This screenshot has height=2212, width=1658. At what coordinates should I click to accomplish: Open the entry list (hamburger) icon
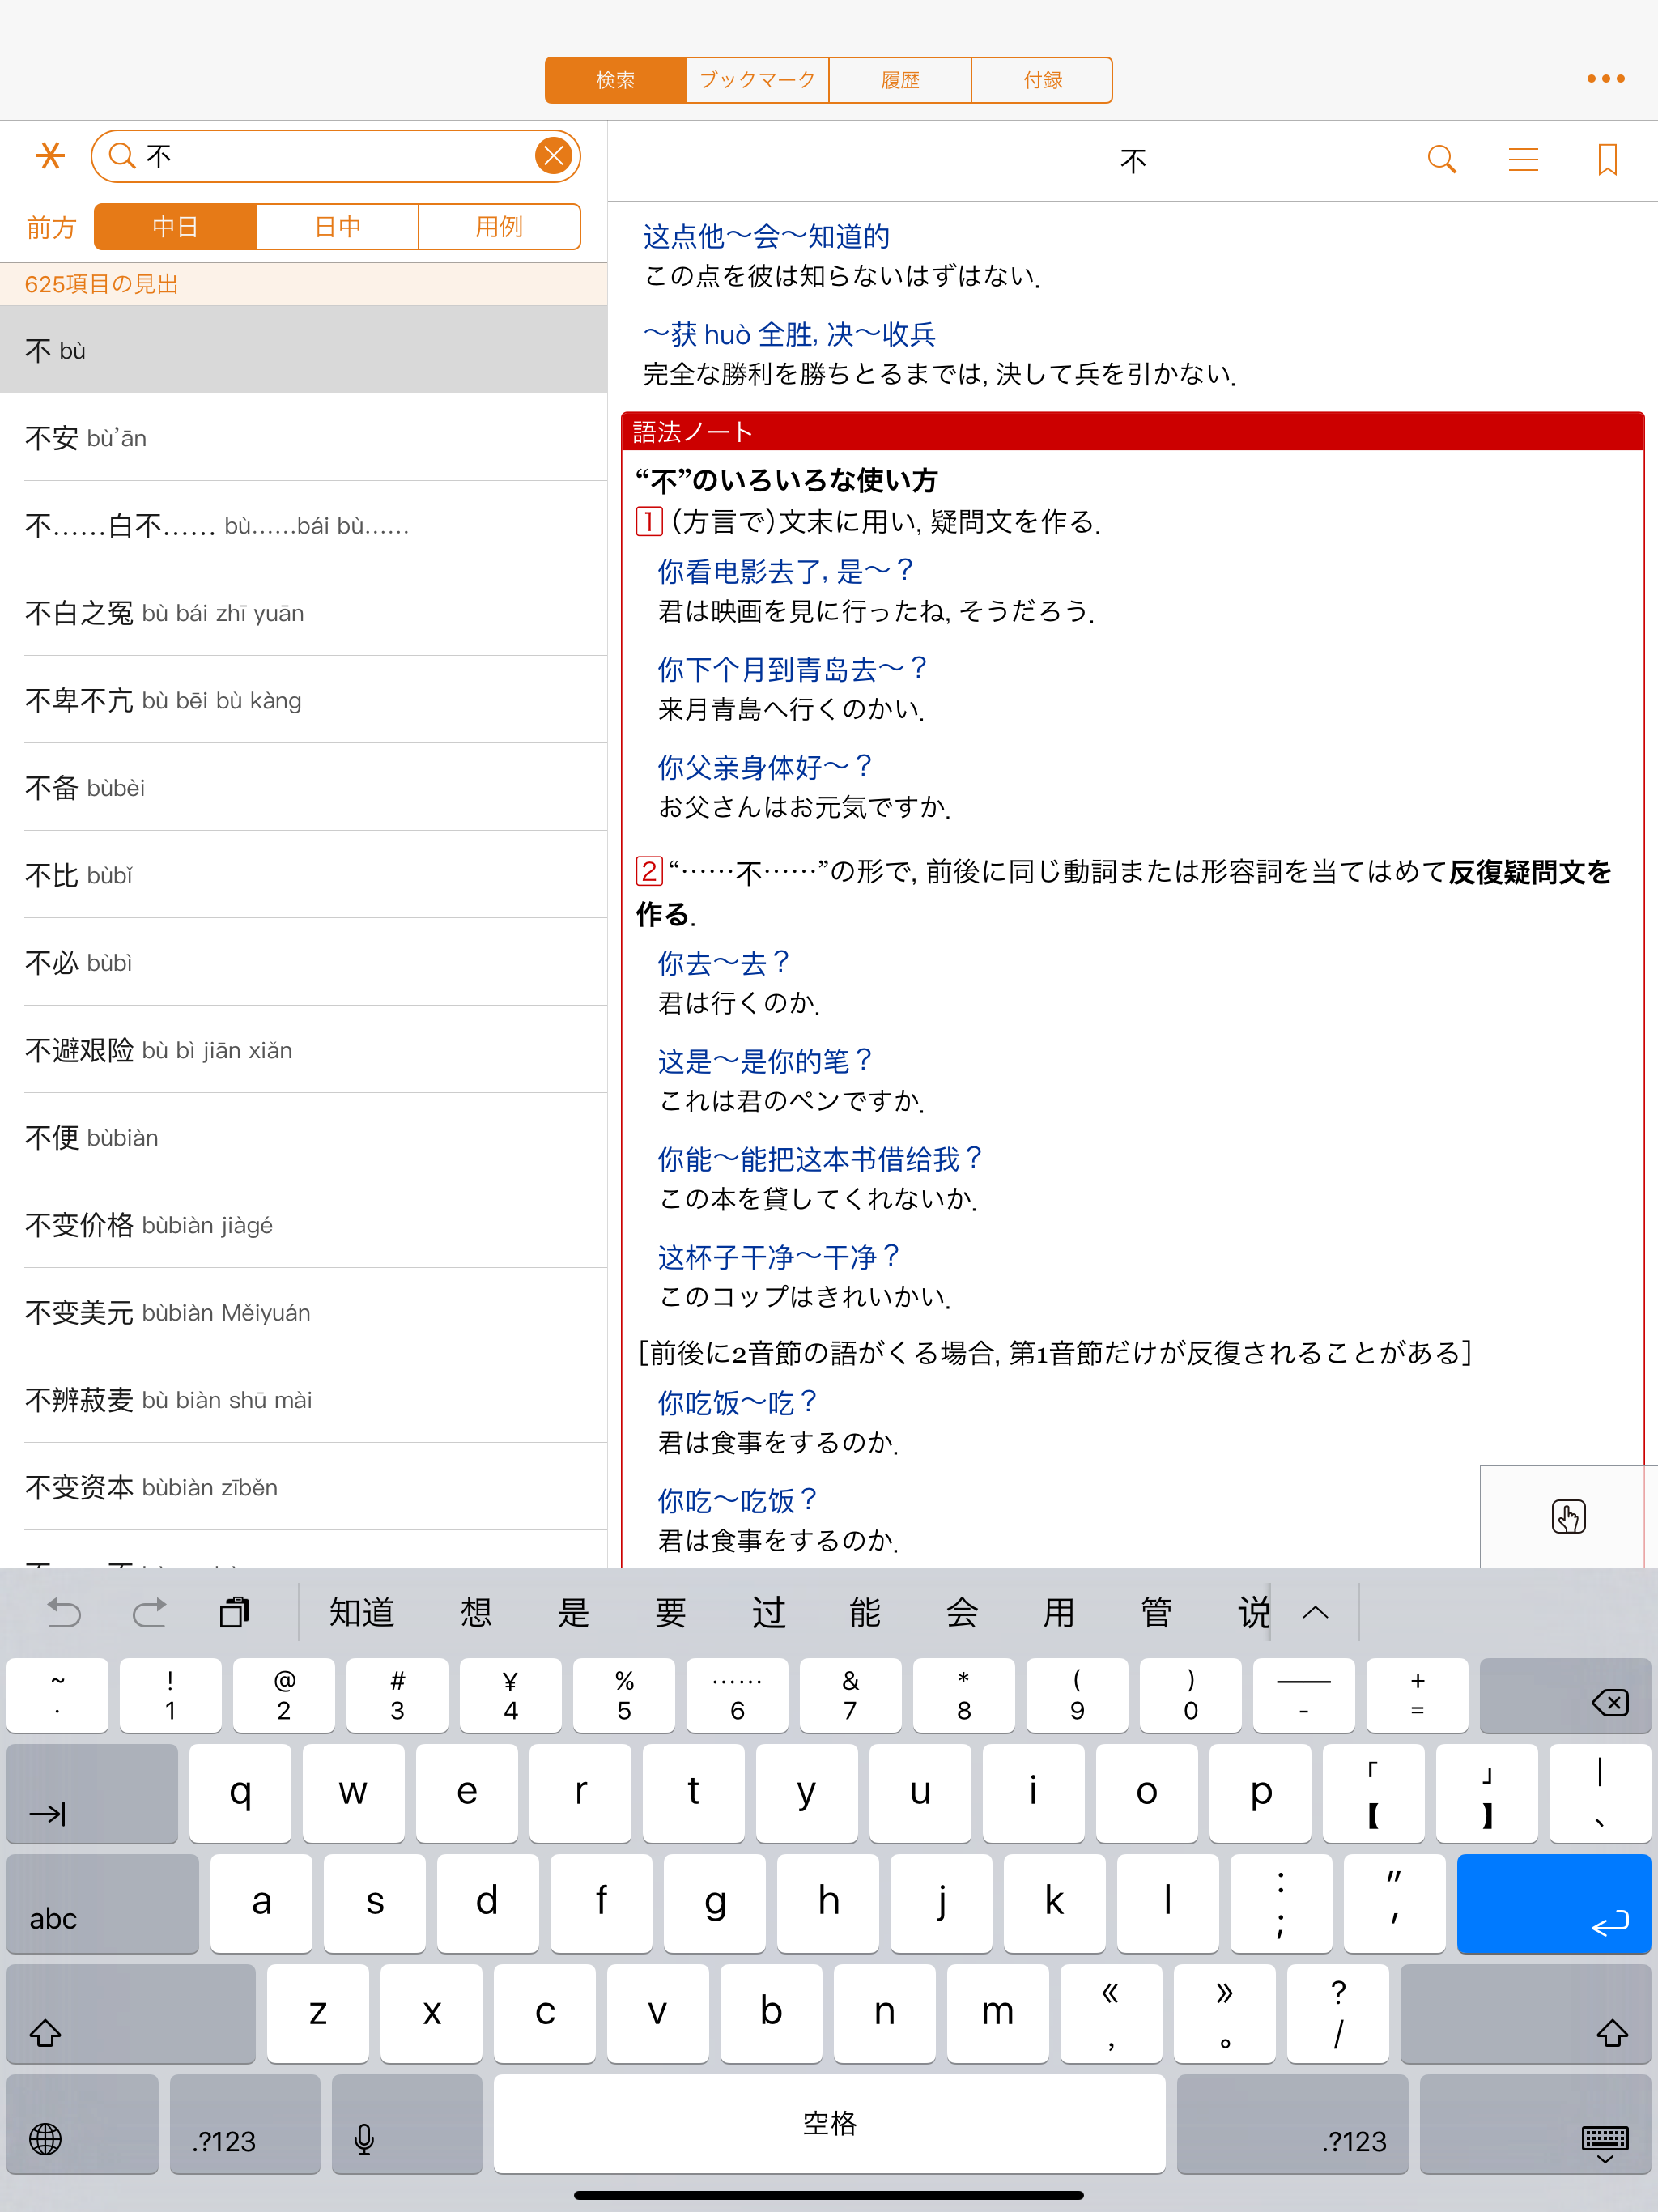coord(1523,159)
